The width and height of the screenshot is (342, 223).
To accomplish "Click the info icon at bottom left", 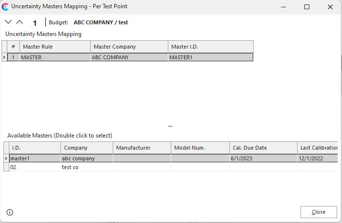I will tap(10, 212).
